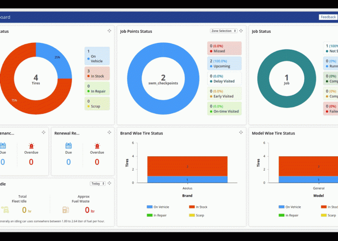Open the Today period dropdown

[x=97, y=184]
